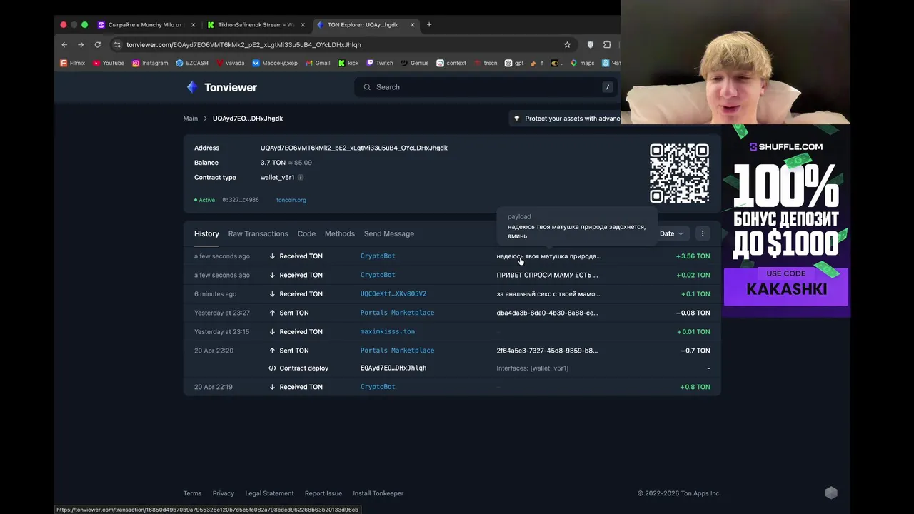Click the browser forward arrow
This screenshot has width=914, height=514.
coord(81,44)
